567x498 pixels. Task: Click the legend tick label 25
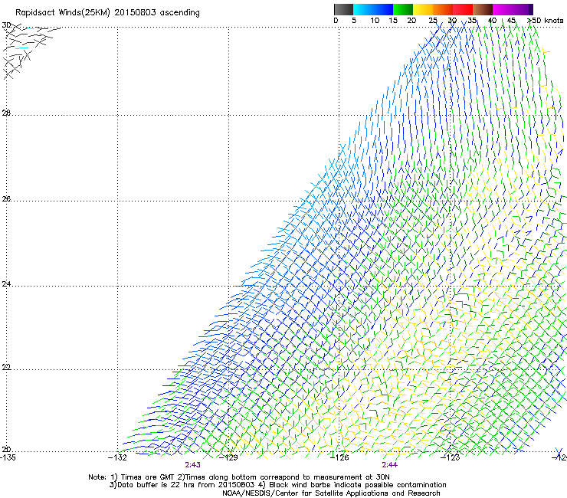point(433,21)
